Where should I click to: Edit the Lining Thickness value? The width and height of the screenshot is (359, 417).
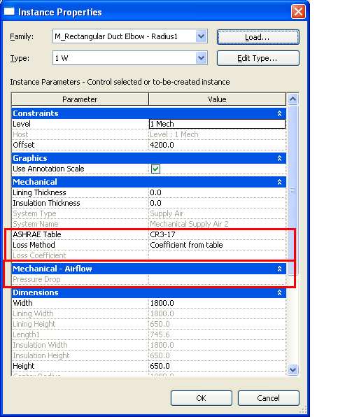click(217, 192)
